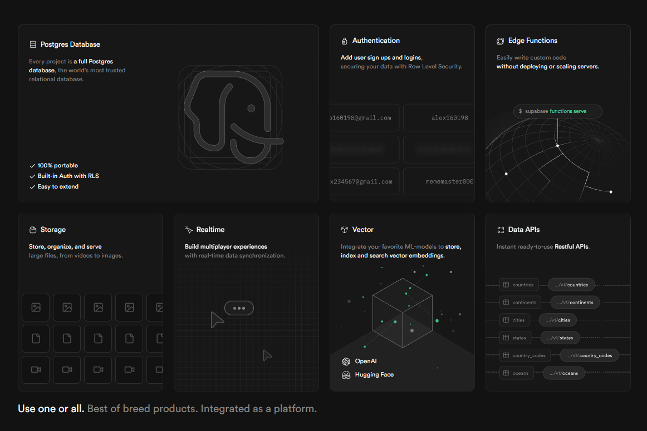Viewport: 647px width, 431px height.
Task: Click the Edge Functions icon
Action: coord(501,41)
